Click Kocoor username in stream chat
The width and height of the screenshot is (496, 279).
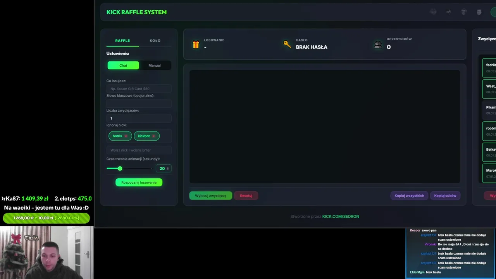click(415, 231)
